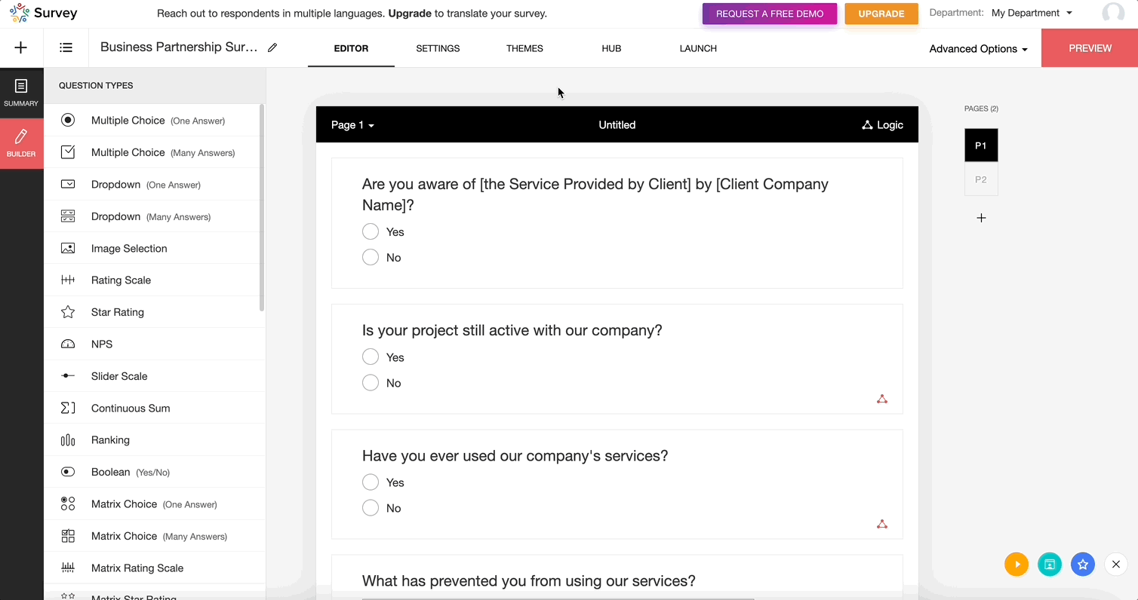Choose Yes for service awareness question

(x=371, y=232)
